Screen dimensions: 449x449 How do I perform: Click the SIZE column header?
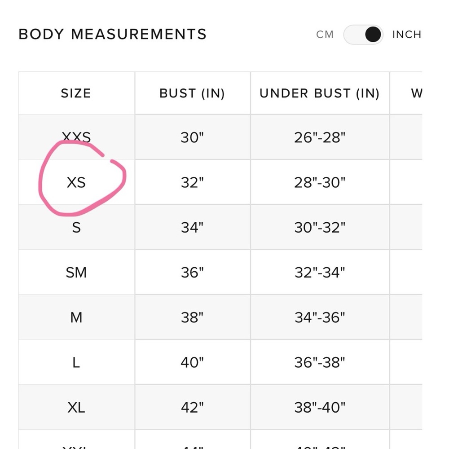click(x=76, y=93)
